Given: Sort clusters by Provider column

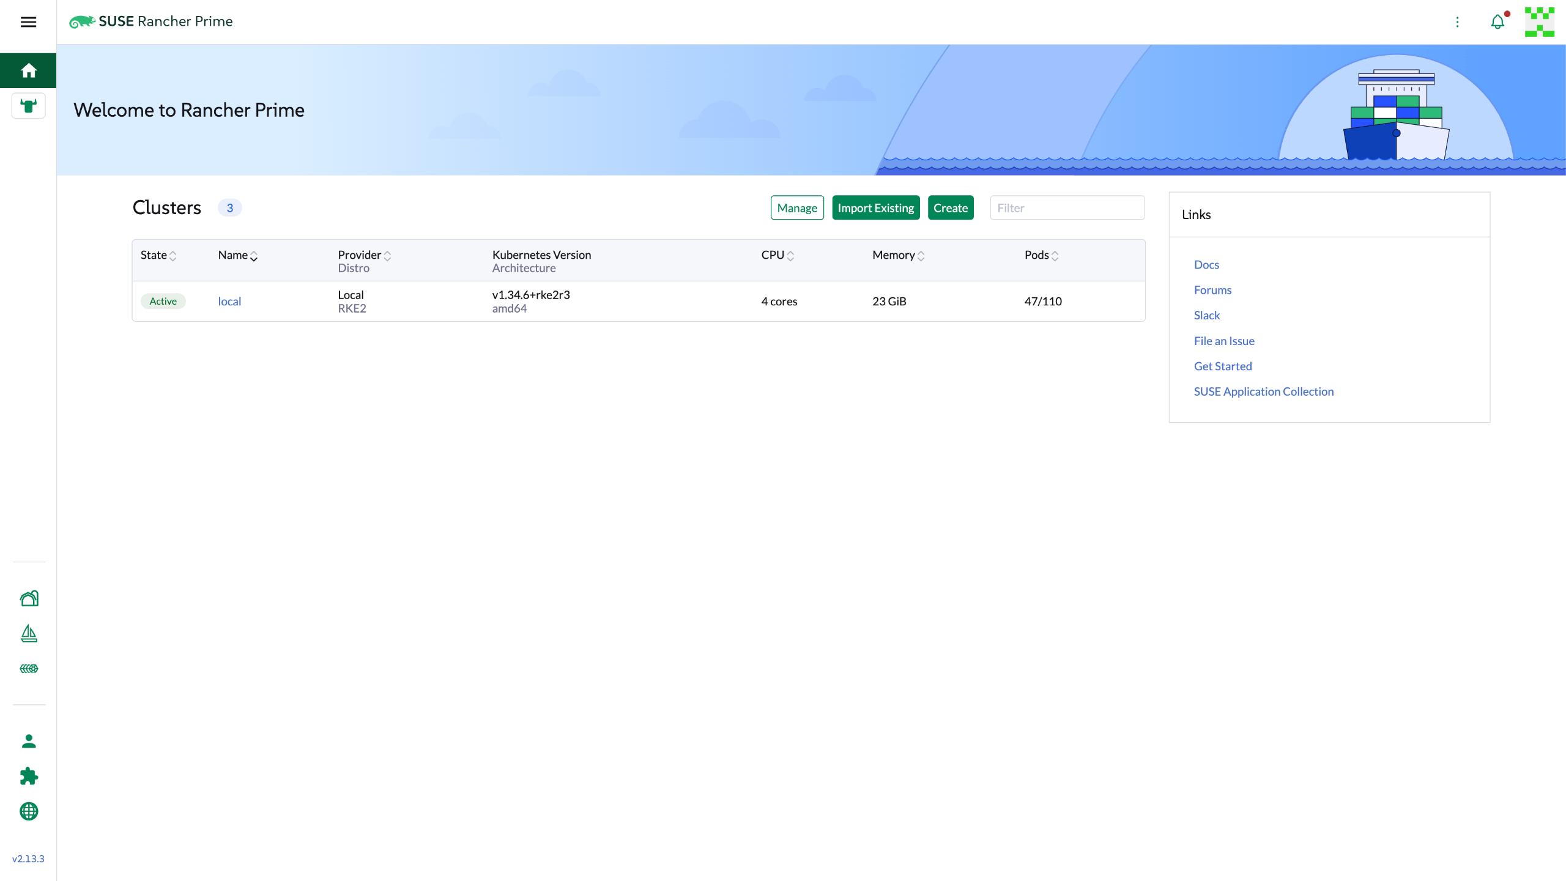Looking at the screenshot, I should (x=365, y=255).
